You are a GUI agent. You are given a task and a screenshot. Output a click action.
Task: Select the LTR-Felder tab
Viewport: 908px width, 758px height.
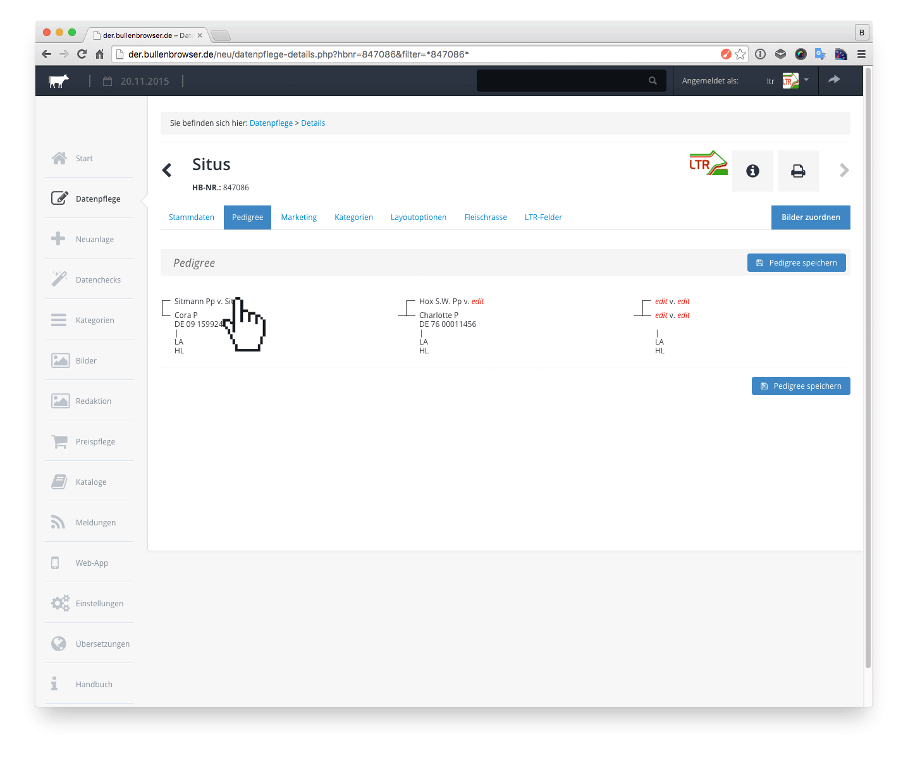tap(543, 217)
